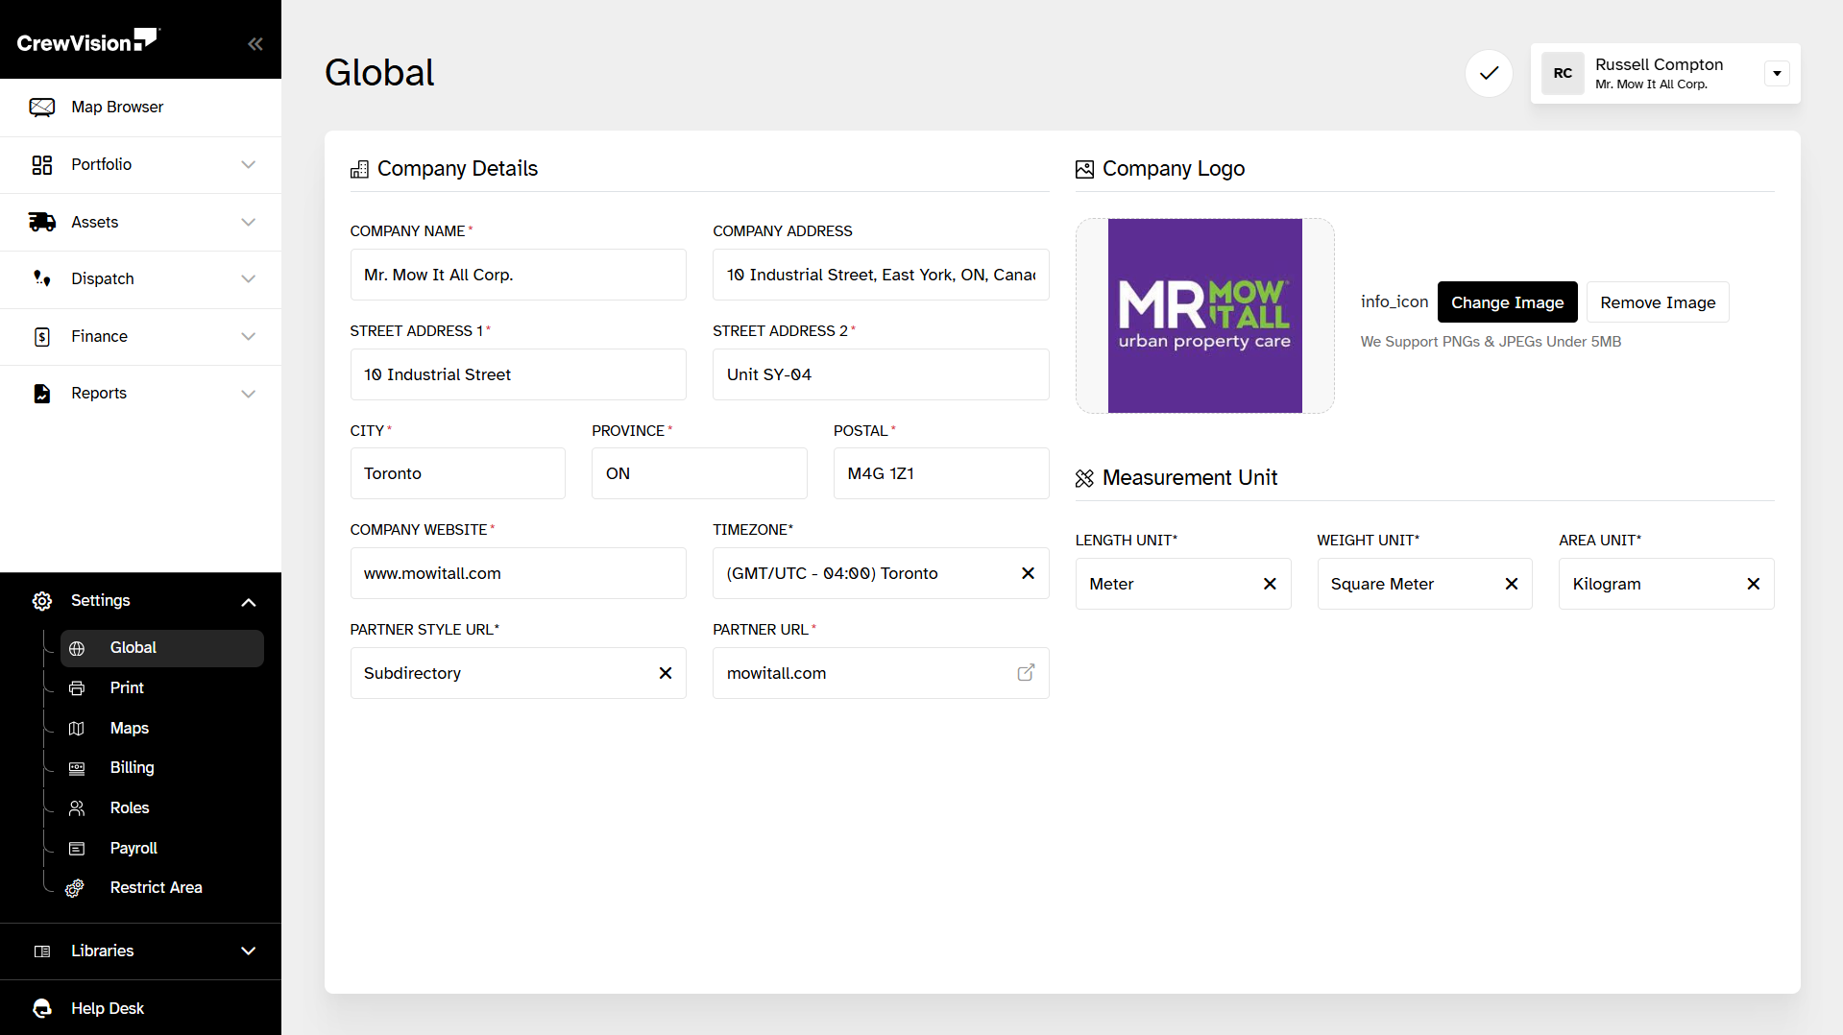Open Help Desk
The height and width of the screenshot is (1035, 1843).
(140, 1008)
